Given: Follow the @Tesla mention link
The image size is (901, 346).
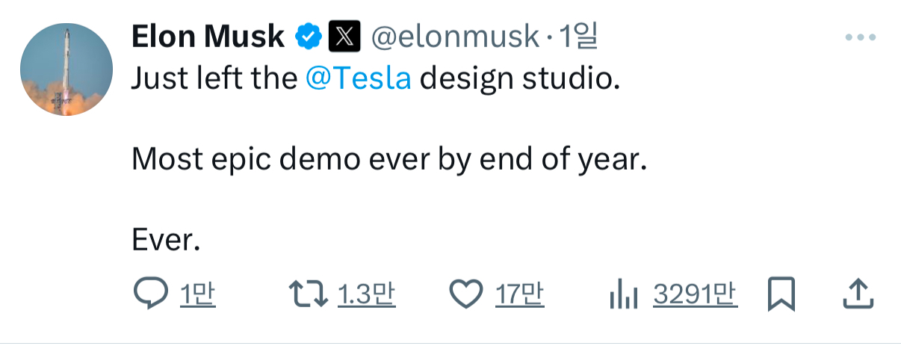Looking at the screenshot, I should pyautogui.click(x=359, y=78).
